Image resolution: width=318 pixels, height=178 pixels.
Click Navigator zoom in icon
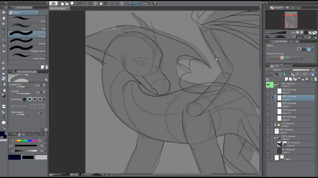[302, 32]
